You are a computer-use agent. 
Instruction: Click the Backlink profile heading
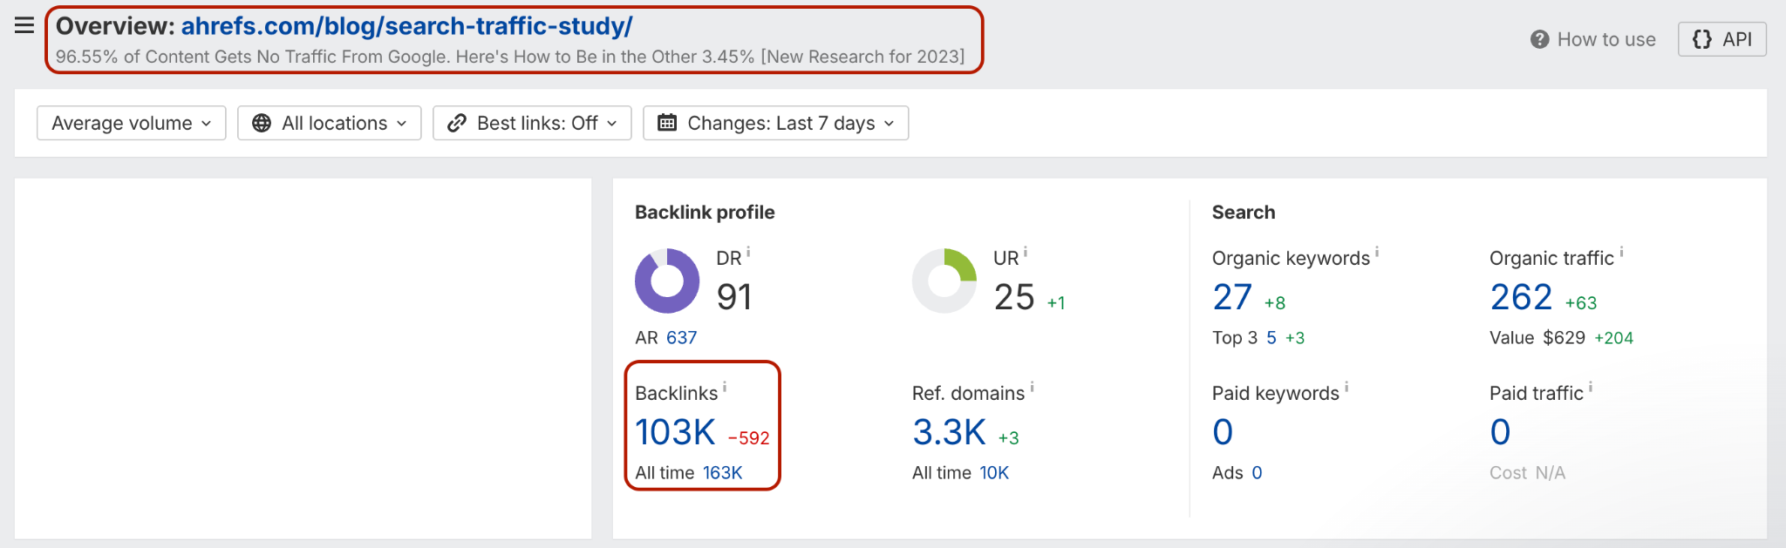[x=705, y=212]
